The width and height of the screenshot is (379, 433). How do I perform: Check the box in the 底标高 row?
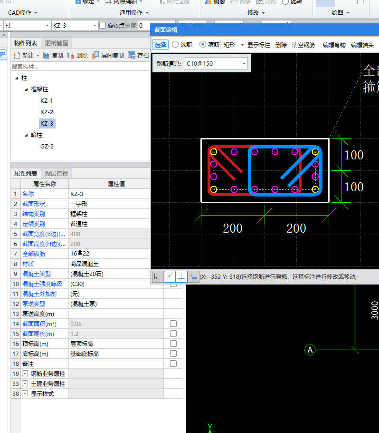pyautogui.click(x=173, y=354)
